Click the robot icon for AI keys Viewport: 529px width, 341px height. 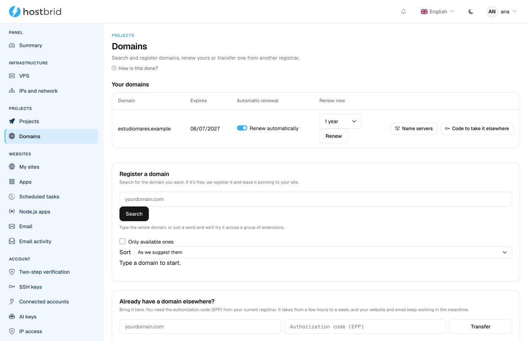[12, 317]
